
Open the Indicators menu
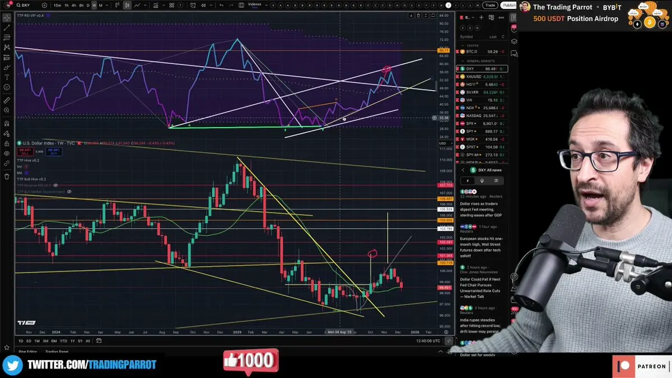tap(156, 5)
